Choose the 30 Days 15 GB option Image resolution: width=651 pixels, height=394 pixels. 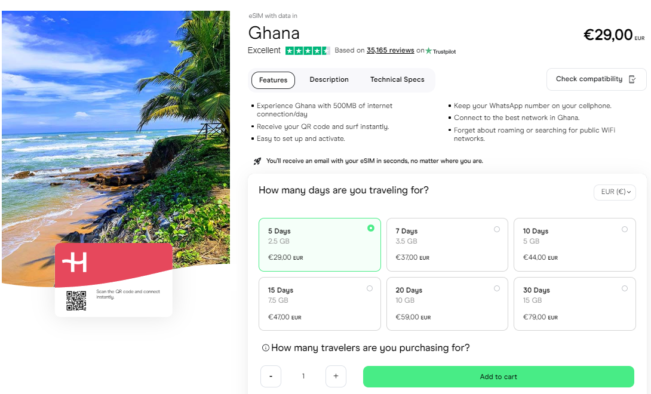(575, 304)
